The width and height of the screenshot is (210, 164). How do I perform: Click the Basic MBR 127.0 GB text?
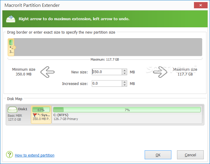click(x=15, y=118)
